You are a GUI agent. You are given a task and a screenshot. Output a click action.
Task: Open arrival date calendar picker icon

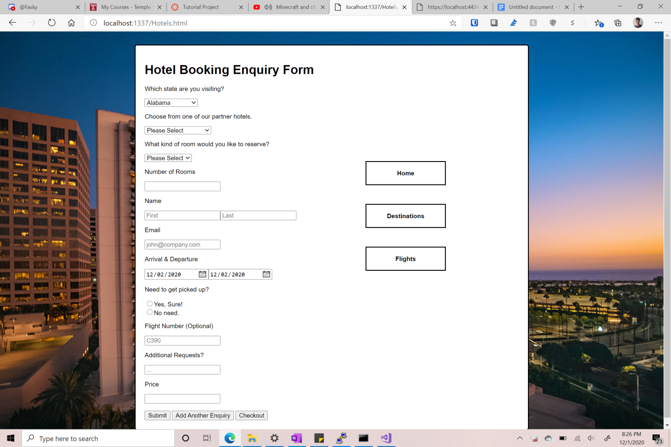202,274
